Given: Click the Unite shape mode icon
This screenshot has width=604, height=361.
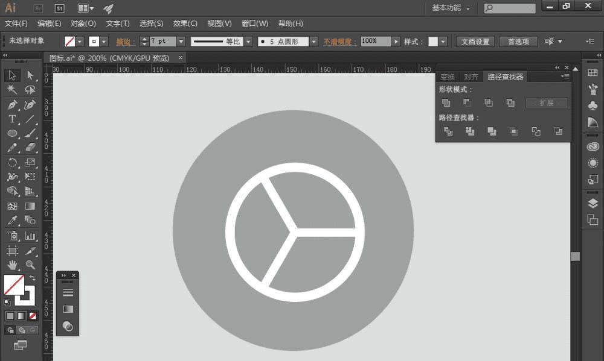Looking at the screenshot, I should click(x=446, y=102).
